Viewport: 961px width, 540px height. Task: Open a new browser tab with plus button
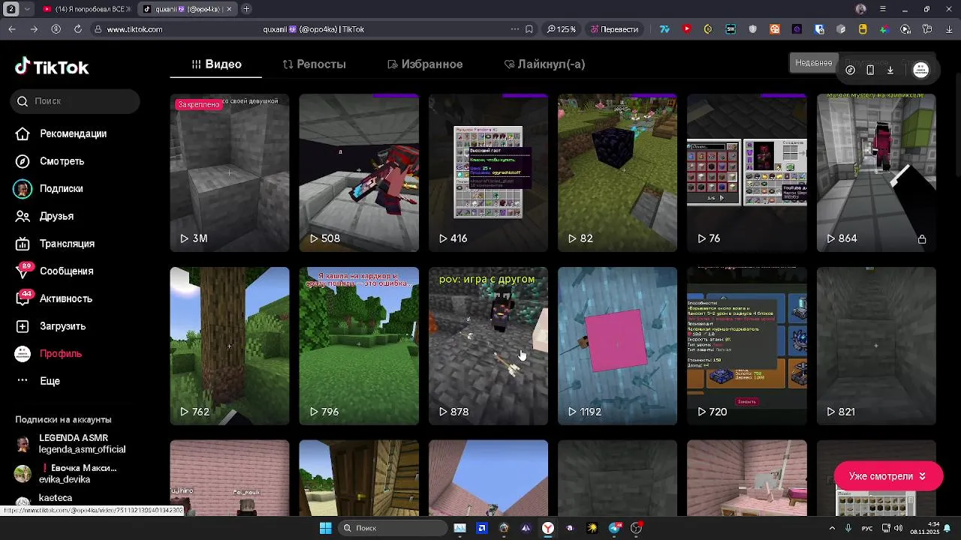pyautogui.click(x=246, y=9)
